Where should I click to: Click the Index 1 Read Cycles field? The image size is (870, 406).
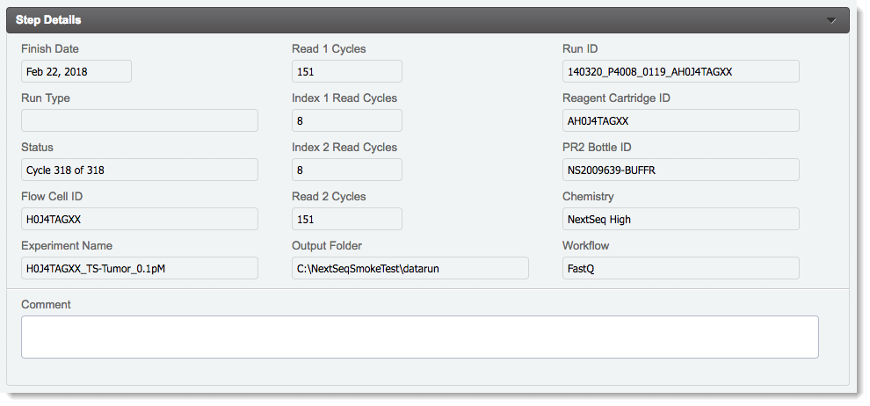coord(347,120)
